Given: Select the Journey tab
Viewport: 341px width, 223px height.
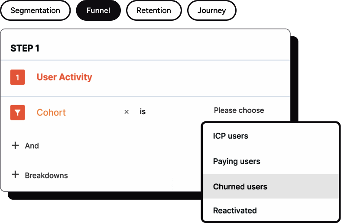Looking at the screenshot, I should coord(211,10).
